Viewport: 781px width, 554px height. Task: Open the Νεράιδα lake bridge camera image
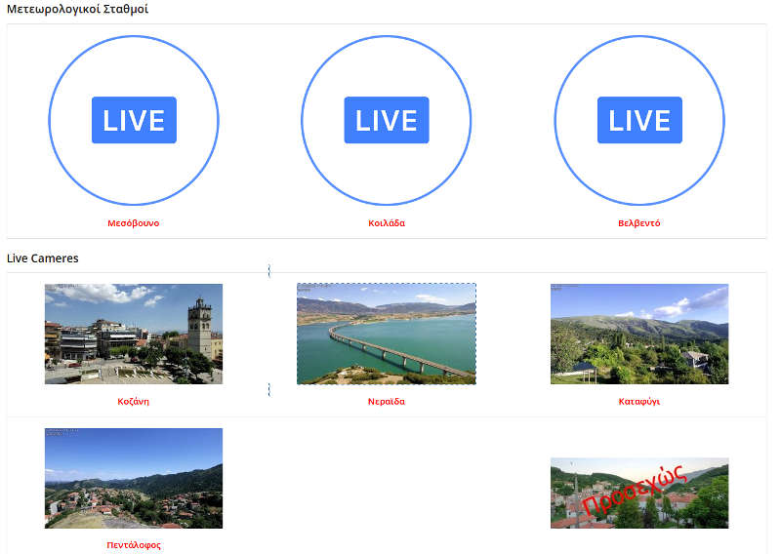[387, 334]
